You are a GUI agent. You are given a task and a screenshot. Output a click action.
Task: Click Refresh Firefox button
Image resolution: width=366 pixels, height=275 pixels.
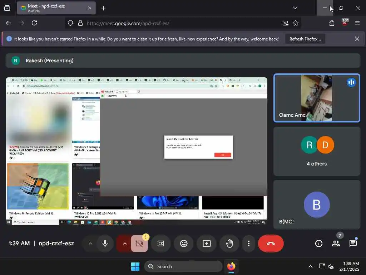point(305,39)
